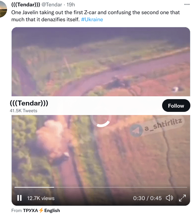This screenshot has height=217, width=195.
Task: Seek on the video progress bar
Action: click(101, 187)
